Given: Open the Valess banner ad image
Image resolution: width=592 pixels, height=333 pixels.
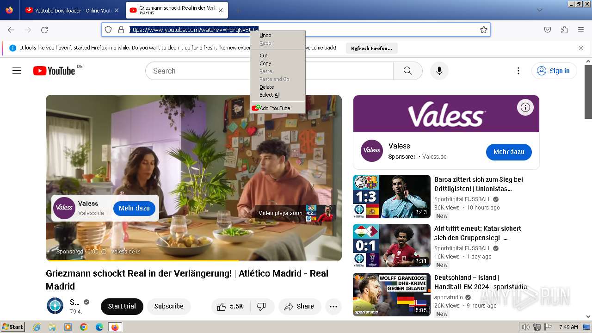Looking at the screenshot, I should pyautogui.click(x=446, y=114).
